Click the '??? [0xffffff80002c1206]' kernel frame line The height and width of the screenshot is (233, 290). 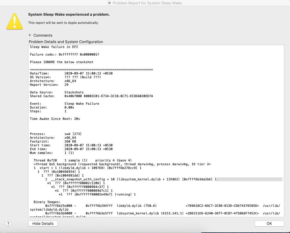(x=76, y=183)
